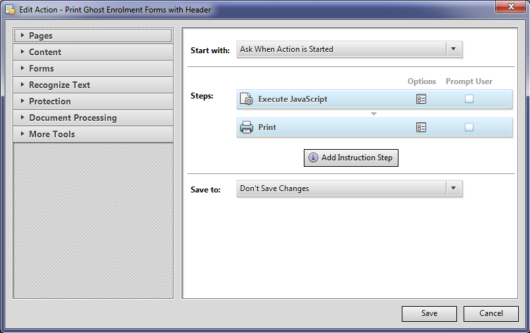The height and width of the screenshot is (333, 530).
Task: Close the Edit Action dialog
Action: pyautogui.click(x=511, y=7)
